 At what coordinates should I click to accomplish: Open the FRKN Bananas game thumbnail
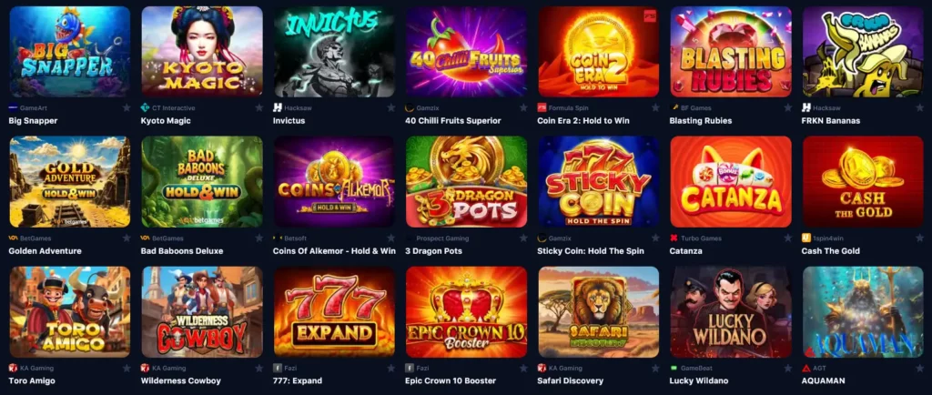(863, 52)
